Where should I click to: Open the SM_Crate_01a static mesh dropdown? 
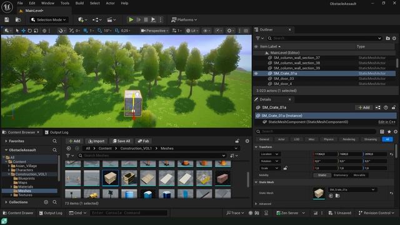352,189
